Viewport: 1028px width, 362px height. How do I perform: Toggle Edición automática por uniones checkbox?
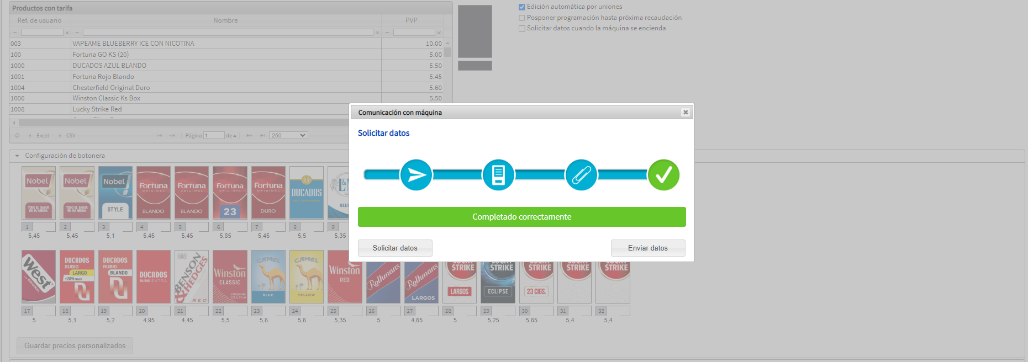click(x=522, y=7)
